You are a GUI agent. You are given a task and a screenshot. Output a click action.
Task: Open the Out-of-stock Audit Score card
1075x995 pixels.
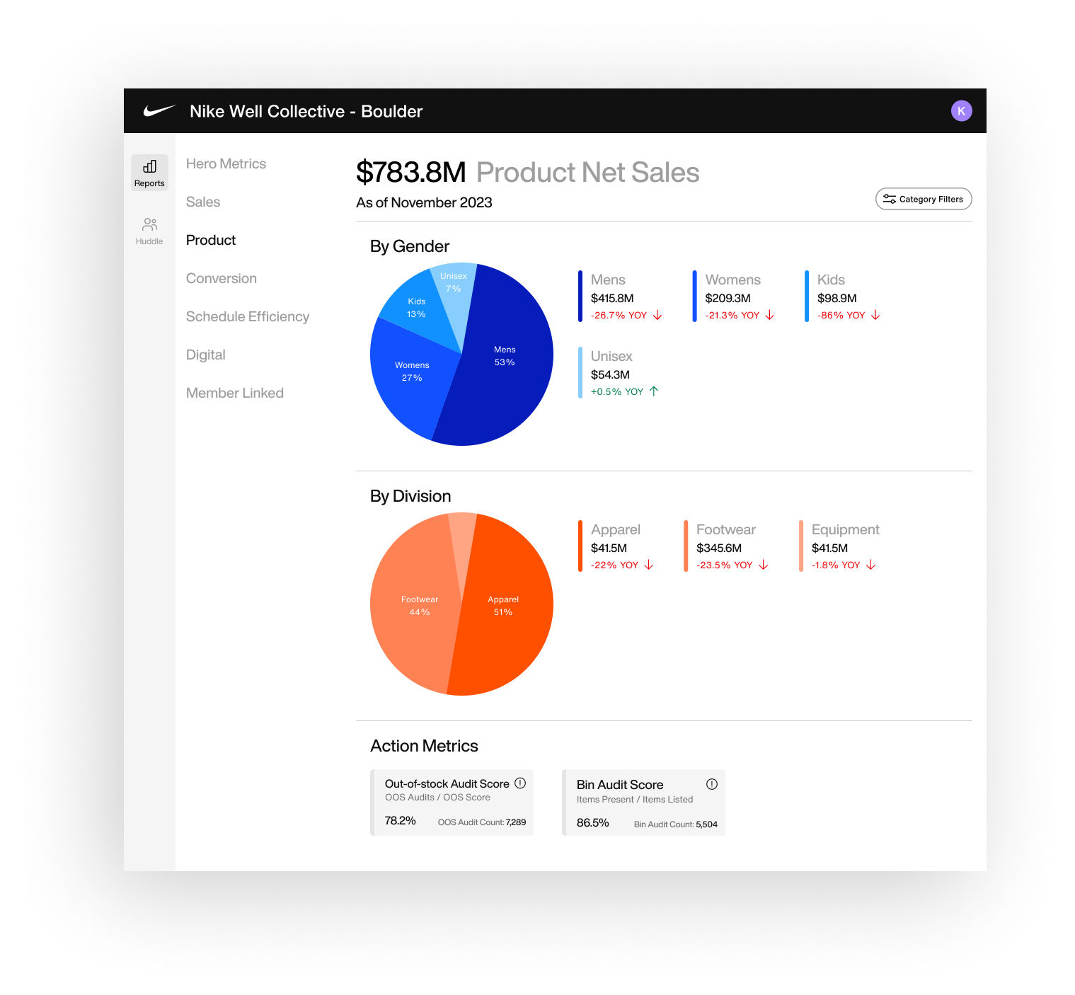pos(452,803)
